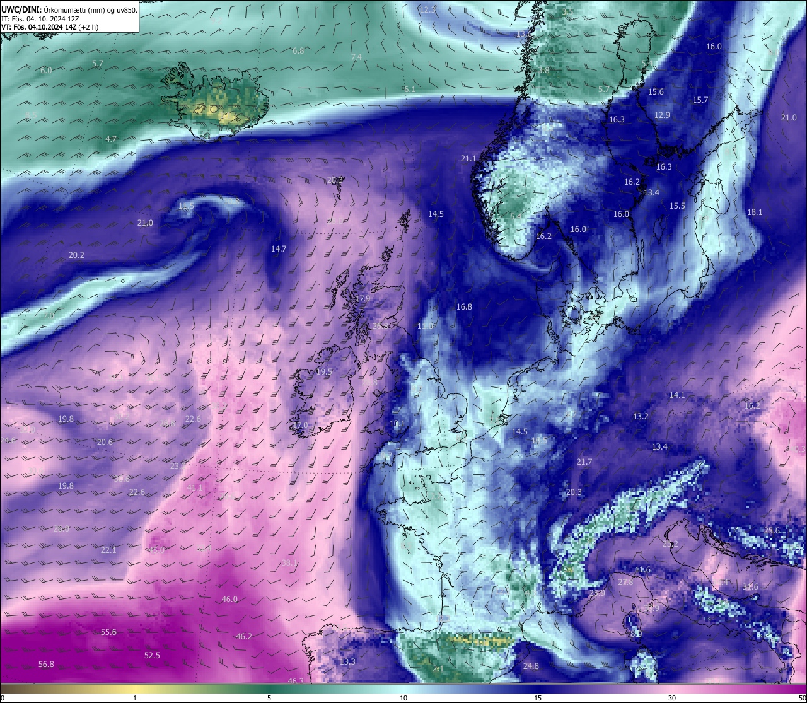Click the 46.0 value label
807x703 pixels.
tap(229, 599)
